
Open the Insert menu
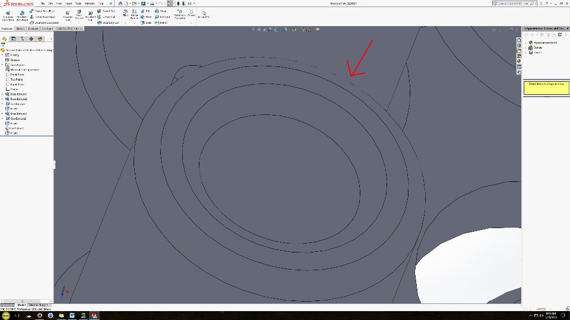coord(68,4)
